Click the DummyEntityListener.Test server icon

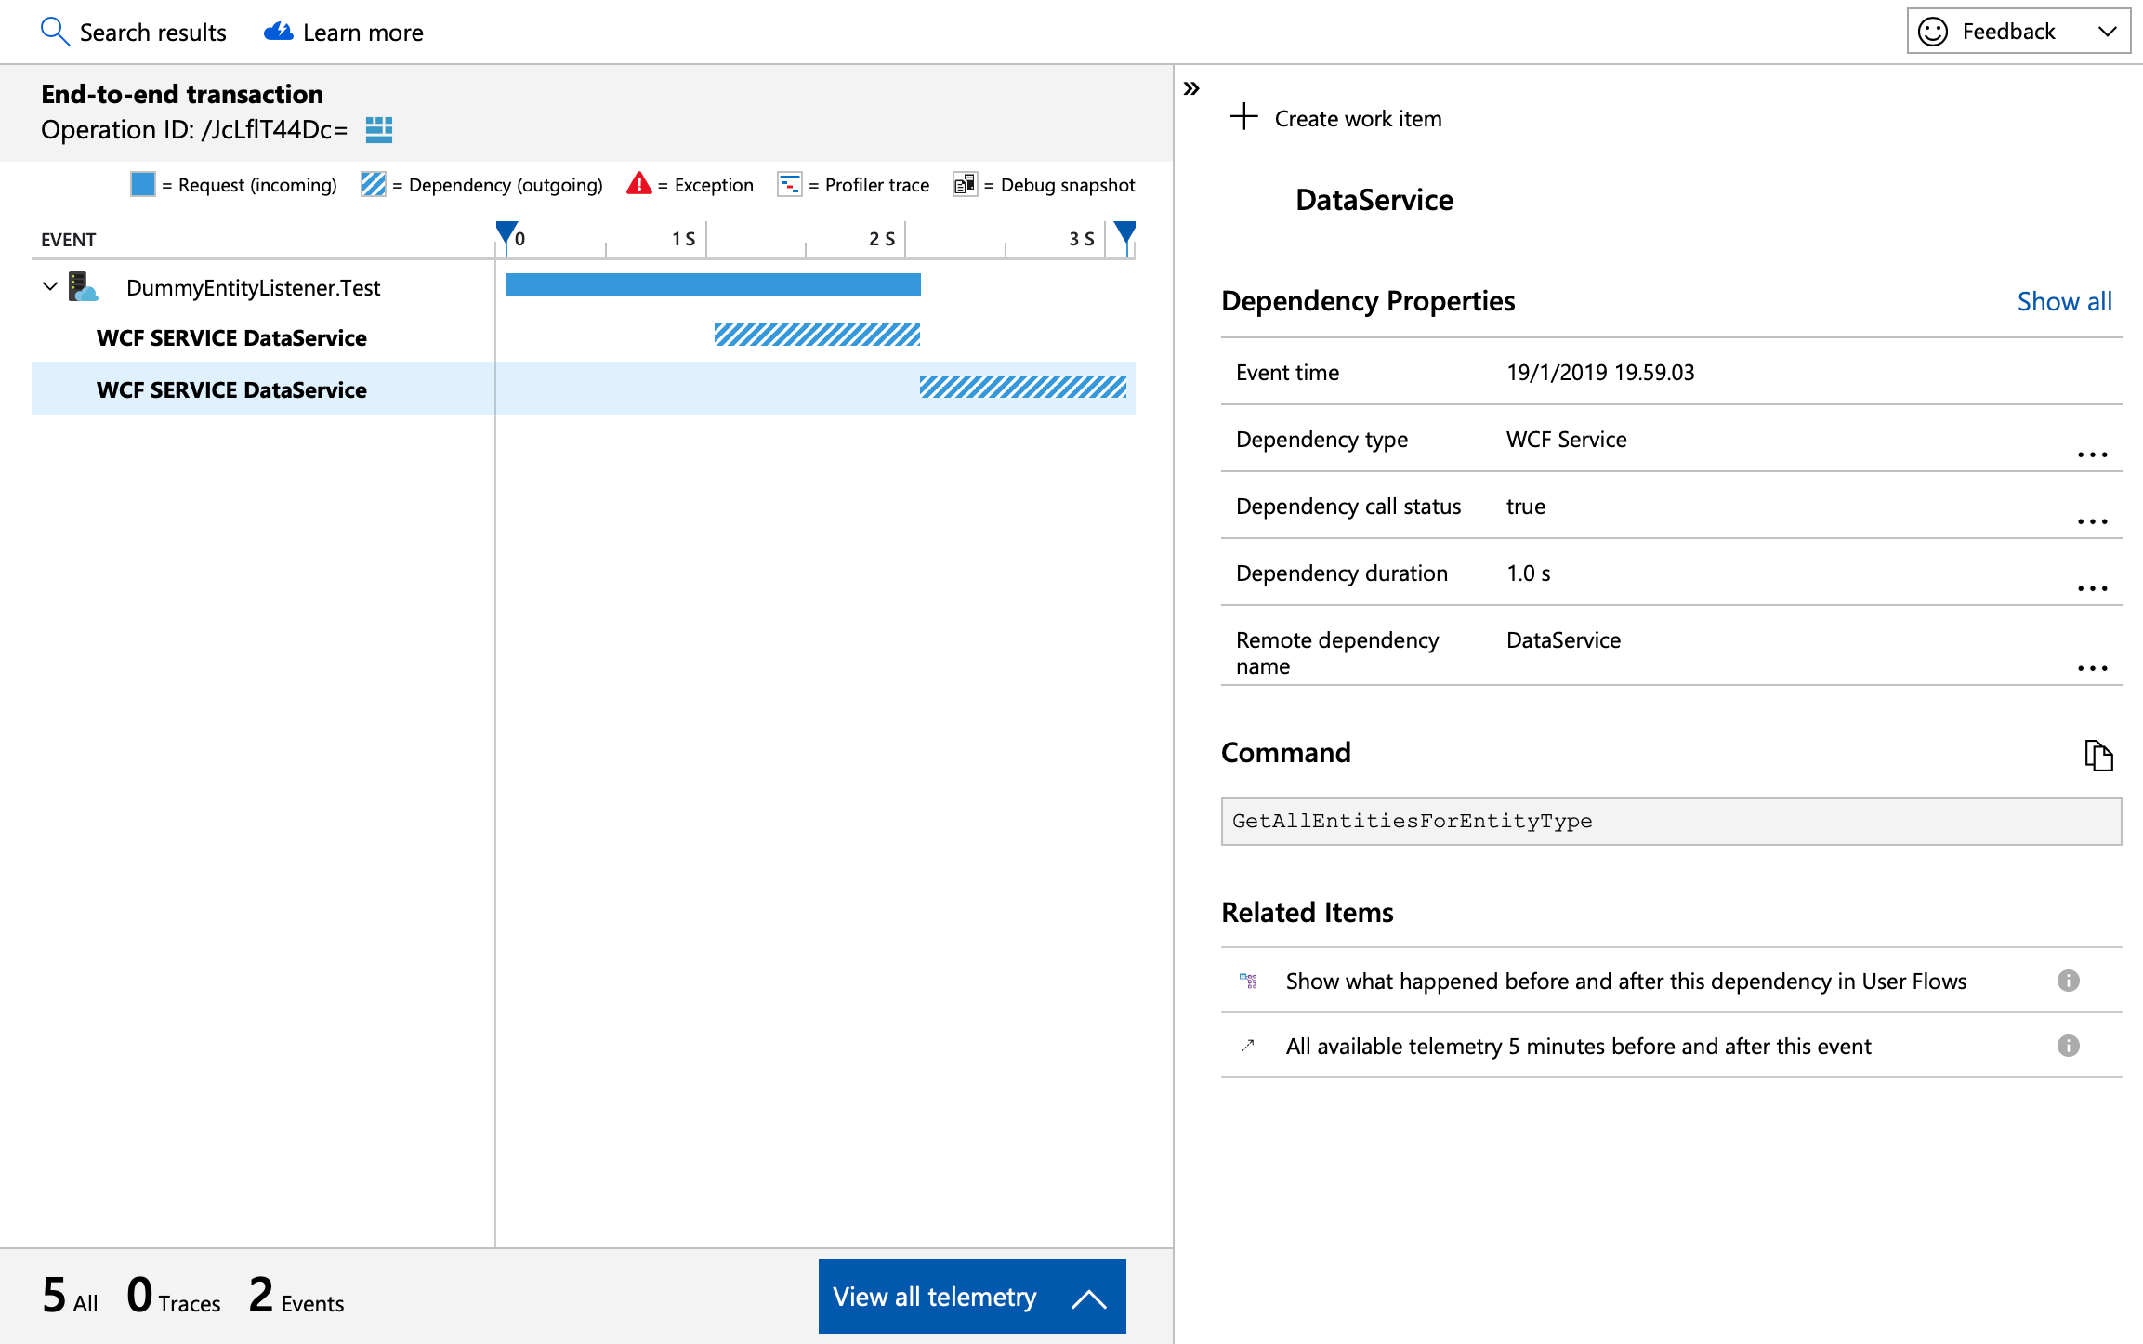[x=83, y=286]
